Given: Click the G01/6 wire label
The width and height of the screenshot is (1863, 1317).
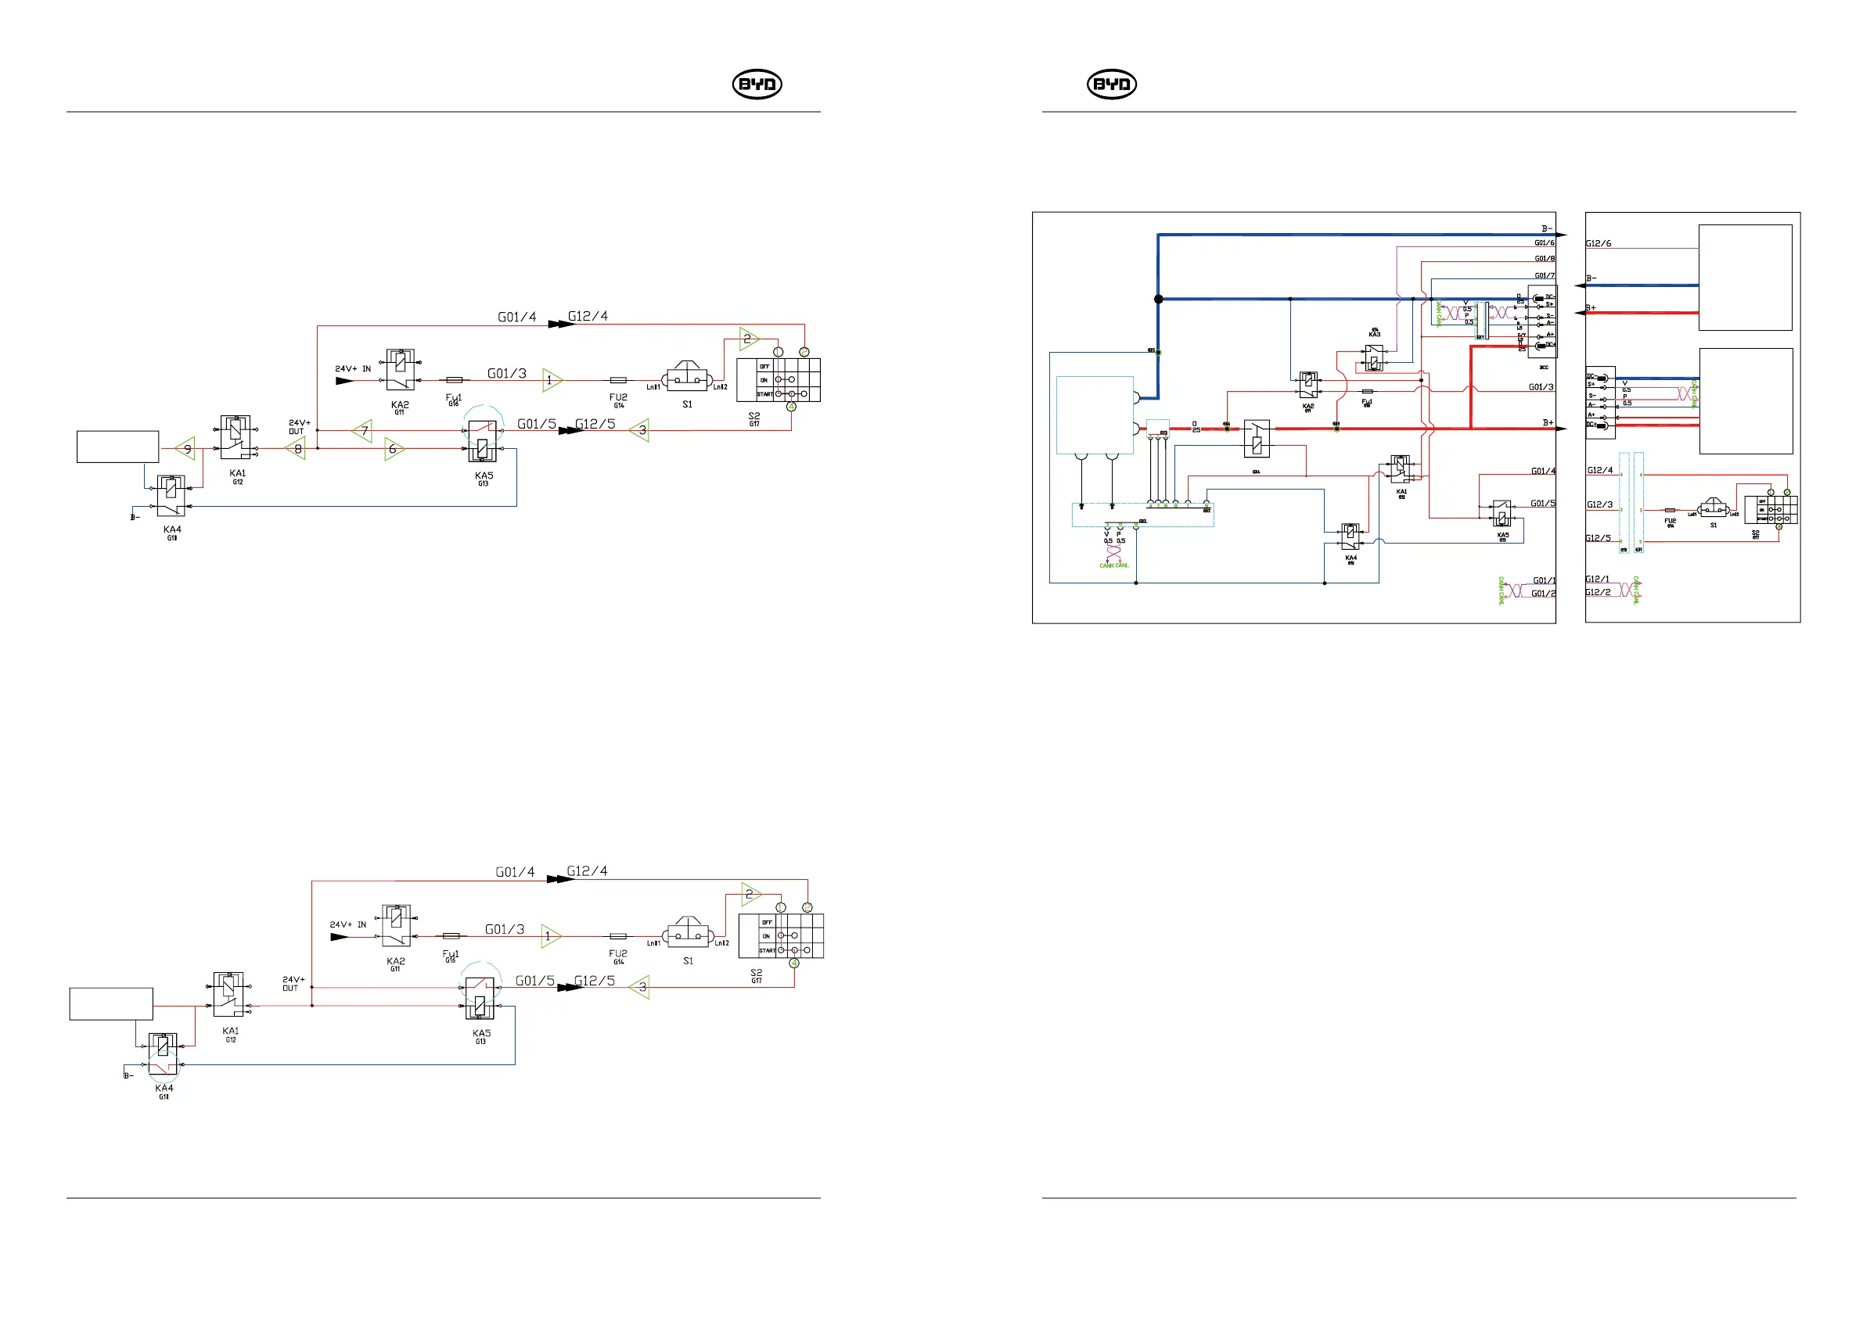Looking at the screenshot, I should pos(1544,242).
